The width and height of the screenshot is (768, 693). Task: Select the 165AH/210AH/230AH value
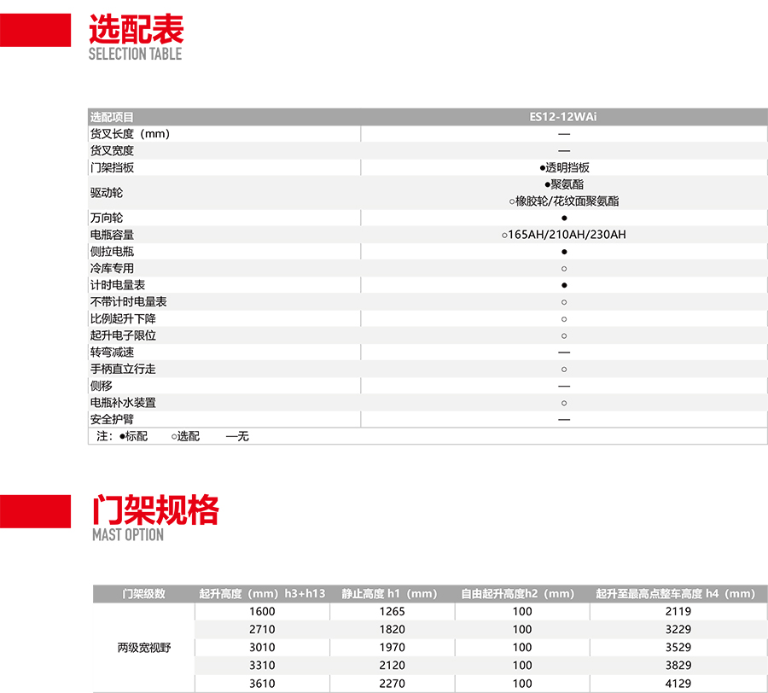pos(567,235)
